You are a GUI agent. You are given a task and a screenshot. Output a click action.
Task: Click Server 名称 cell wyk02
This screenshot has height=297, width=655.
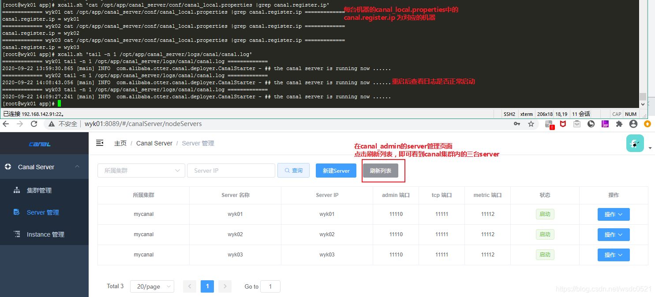coord(235,234)
